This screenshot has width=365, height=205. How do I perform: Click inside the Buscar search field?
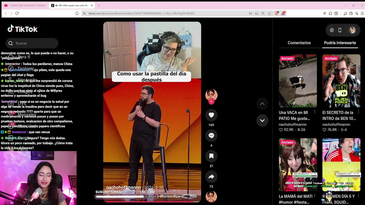tap(32, 43)
